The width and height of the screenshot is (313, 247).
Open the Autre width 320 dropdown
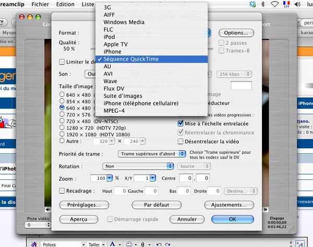112,141
